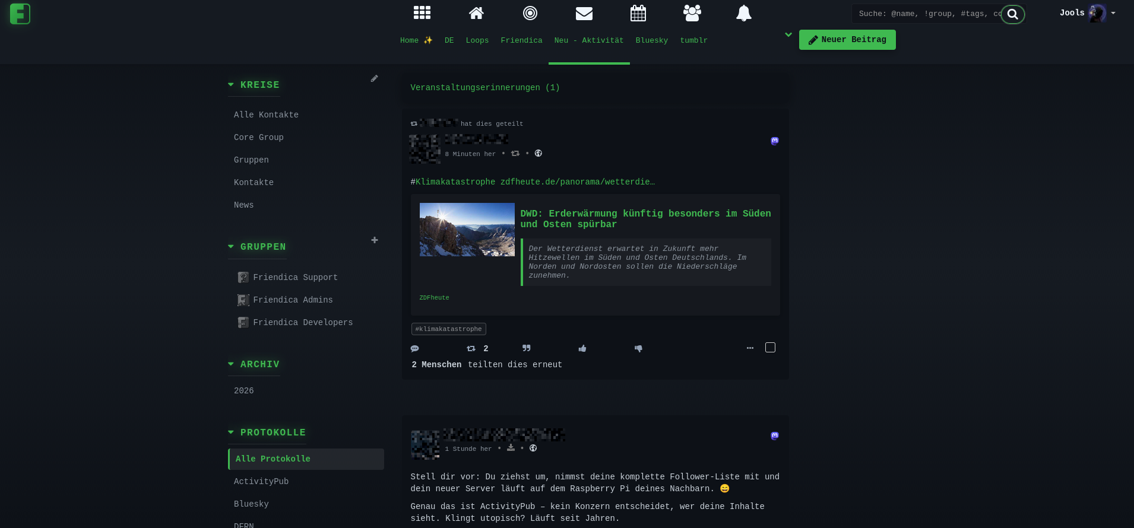Open messages envelope icon
The image size is (1134, 528).
[584, 13]
